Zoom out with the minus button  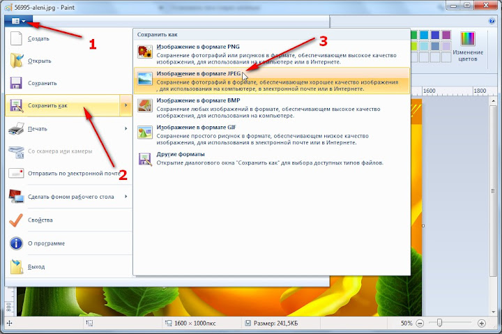coord(420,323)
